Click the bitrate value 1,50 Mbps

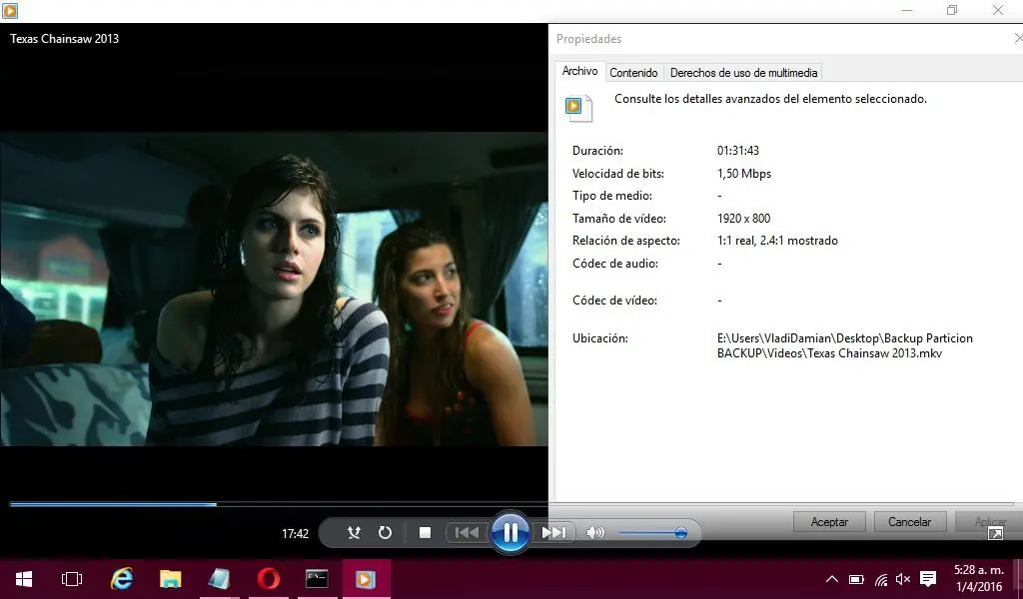[743, 174]
